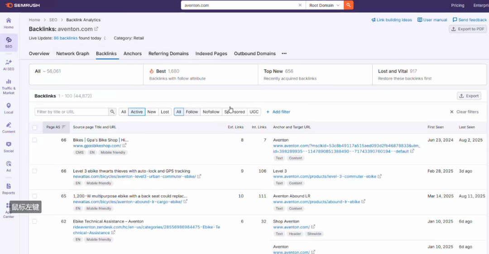
Task: Open gpasbikeshop.com external link icon
Action: (125, 146)
